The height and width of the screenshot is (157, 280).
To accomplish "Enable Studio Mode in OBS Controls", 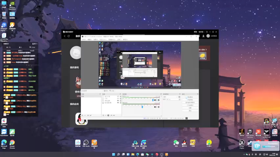I will point(190,105).
